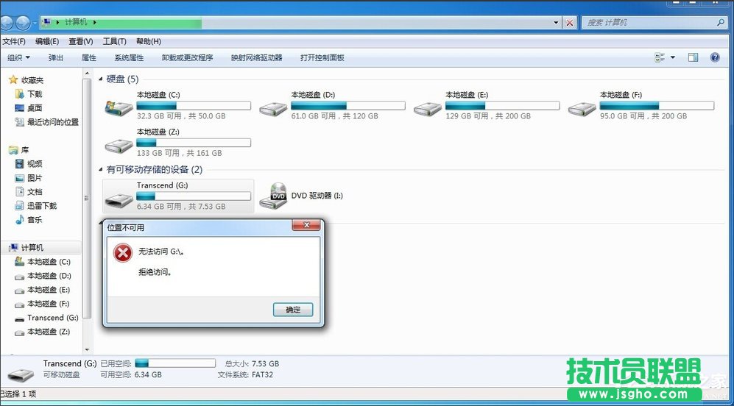
Task: Open the 音乐 library
Action: point(35,220)
